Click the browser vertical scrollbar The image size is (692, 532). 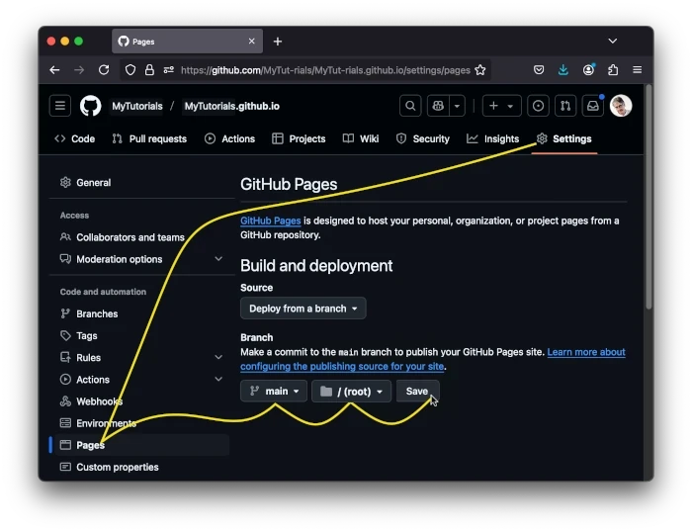click(649, 198)
